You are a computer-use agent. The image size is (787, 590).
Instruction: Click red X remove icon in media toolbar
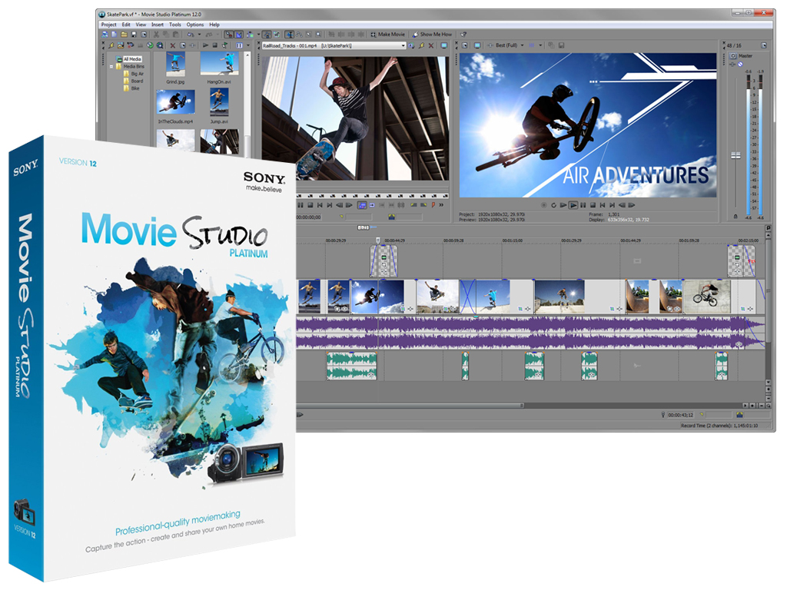172,46
